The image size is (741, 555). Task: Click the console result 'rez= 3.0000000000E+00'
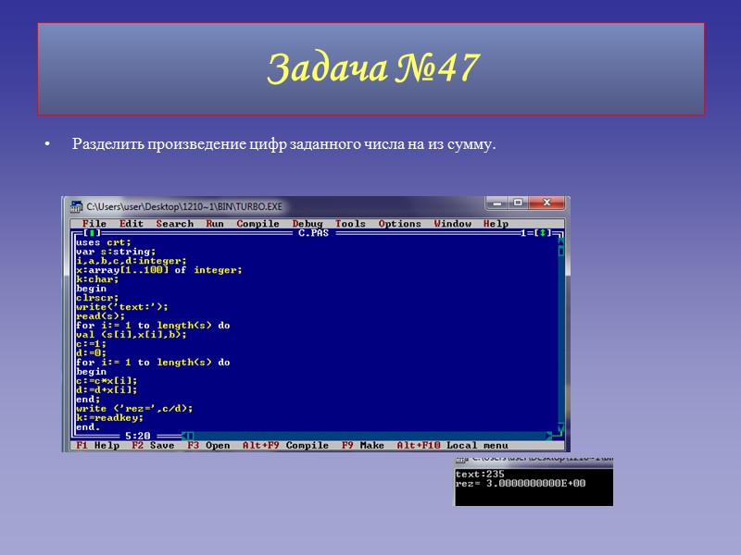point(521,483)
